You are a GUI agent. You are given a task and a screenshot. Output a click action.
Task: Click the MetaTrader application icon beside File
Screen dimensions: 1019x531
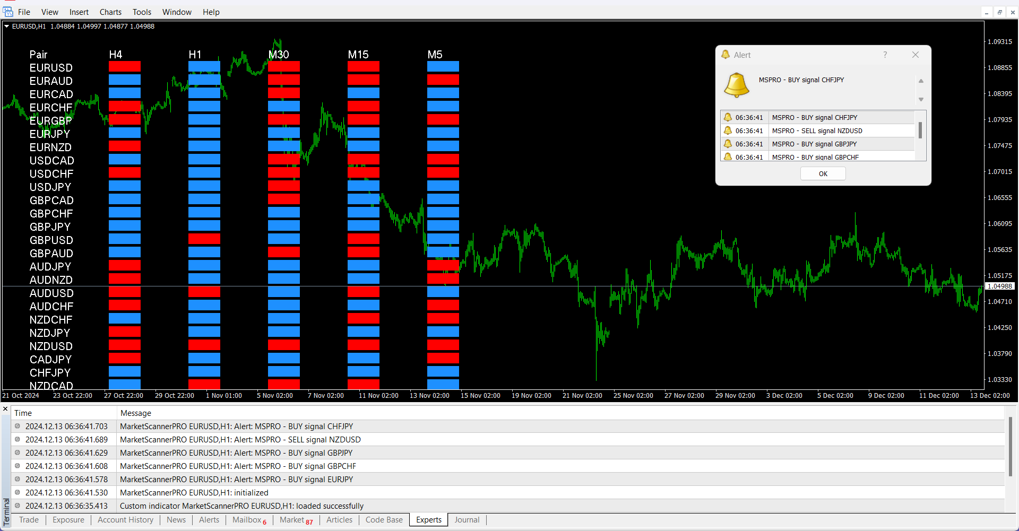[x=8, y=12]
